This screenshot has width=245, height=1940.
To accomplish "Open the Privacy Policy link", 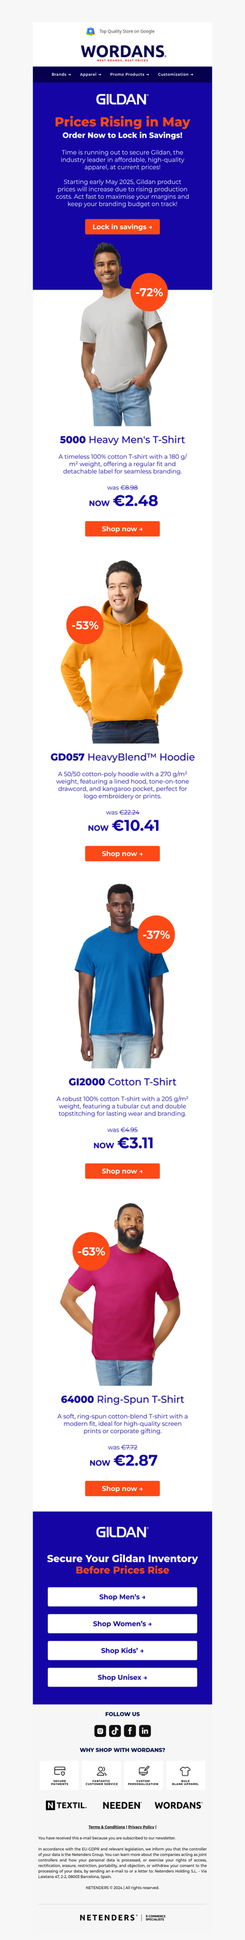I will [x=141, y=1827].
